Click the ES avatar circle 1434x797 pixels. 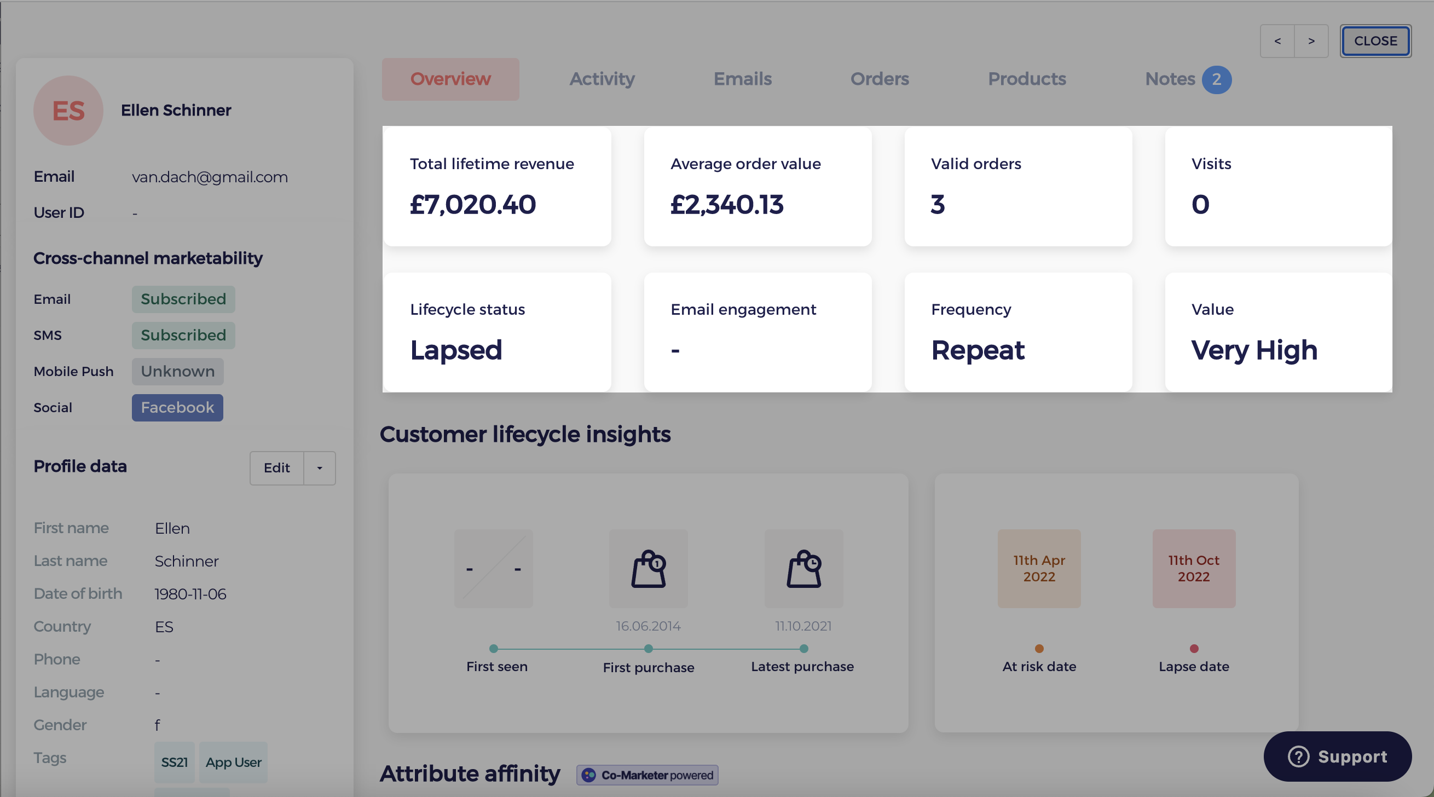click(x=68, y=110)
